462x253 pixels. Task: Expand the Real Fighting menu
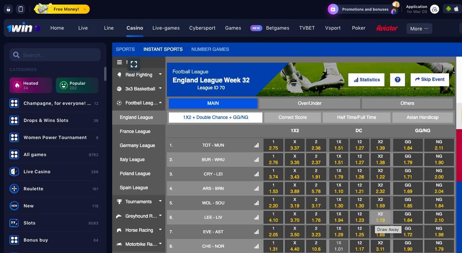click(x=139, y=75)
